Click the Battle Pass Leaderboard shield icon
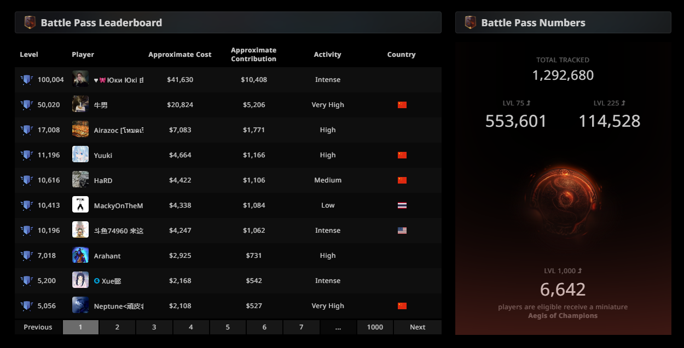This screenshot has width=684, height=348. click(30, 23)
